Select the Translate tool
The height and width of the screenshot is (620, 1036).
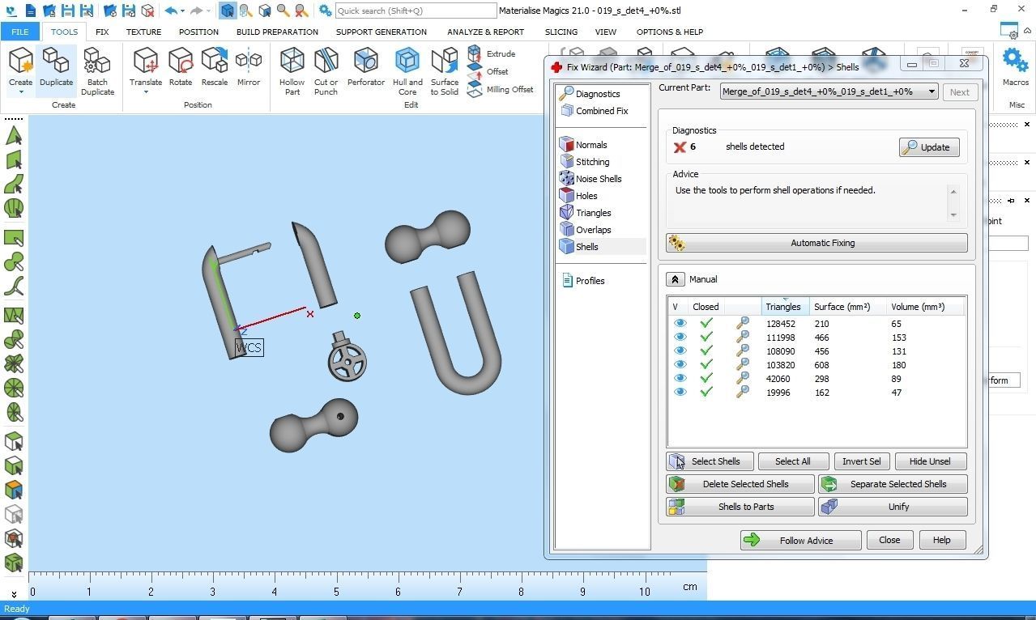146,66
